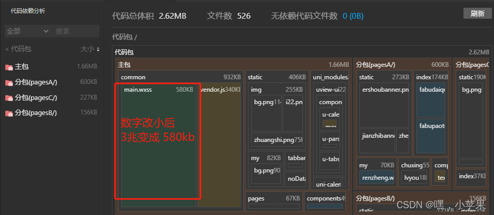The image size is (494, 215).
Task: Select the u-tabs component tile
Action: 329,162
